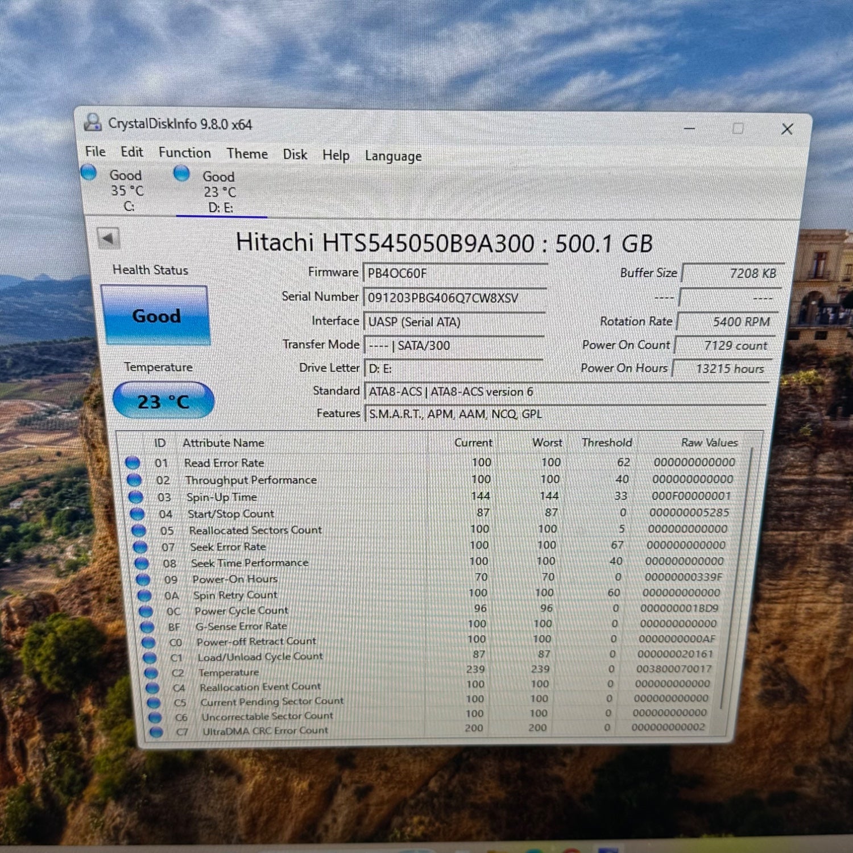Click status icon for Read Error Rate
This screenshot has height=853, width=853.
click(132, 462)
